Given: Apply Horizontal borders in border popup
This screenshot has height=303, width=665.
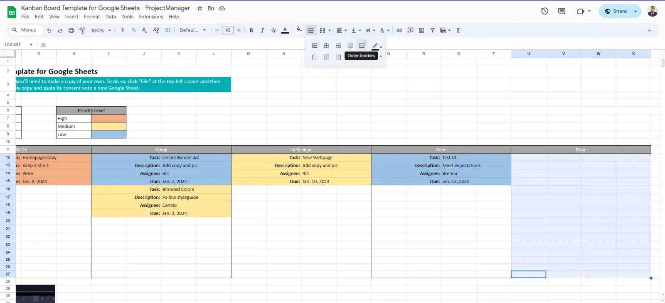Looking at the screenshot, I should (x=338, y=45).
